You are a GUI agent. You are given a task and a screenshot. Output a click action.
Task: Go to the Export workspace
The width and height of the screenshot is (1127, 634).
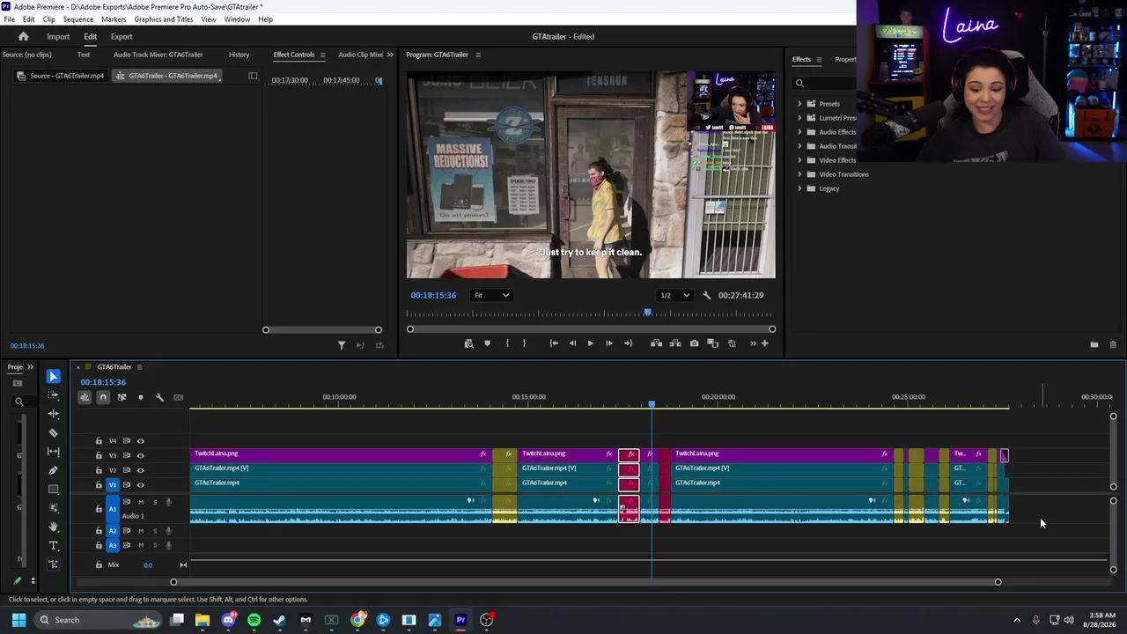pyautogui.click(x=122, y=37)
